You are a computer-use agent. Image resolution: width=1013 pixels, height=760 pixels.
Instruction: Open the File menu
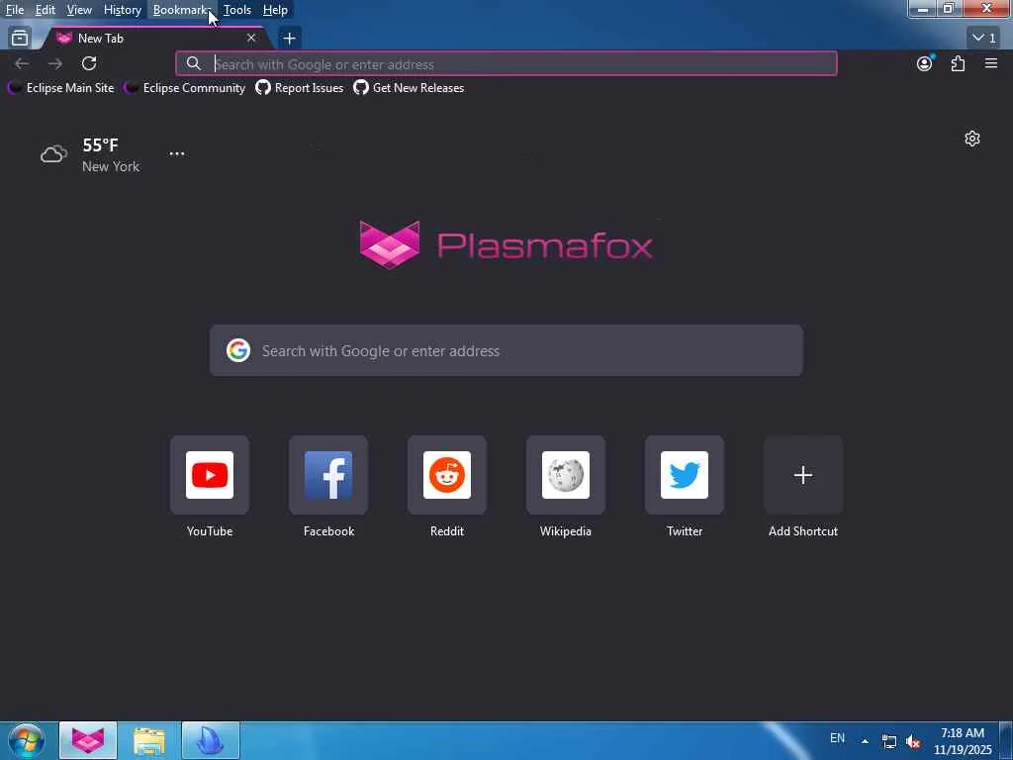pos(14,10)
